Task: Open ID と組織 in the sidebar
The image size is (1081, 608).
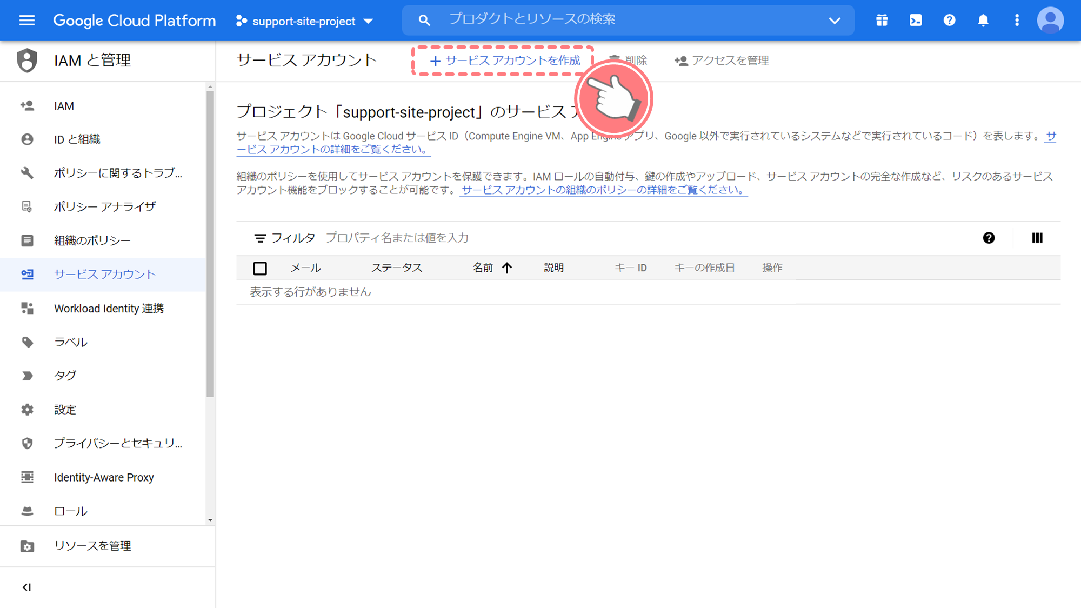Action: click(103, 139)
